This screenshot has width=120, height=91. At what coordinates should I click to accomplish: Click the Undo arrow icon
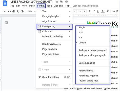pos(5,11)
